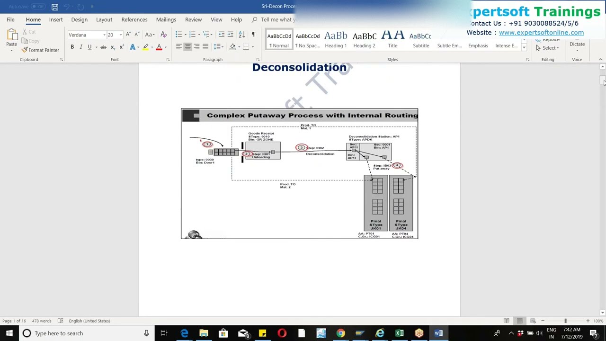
Task: Expand the Styles gallery
Action: pyautogui.click(x=524, y=48)
